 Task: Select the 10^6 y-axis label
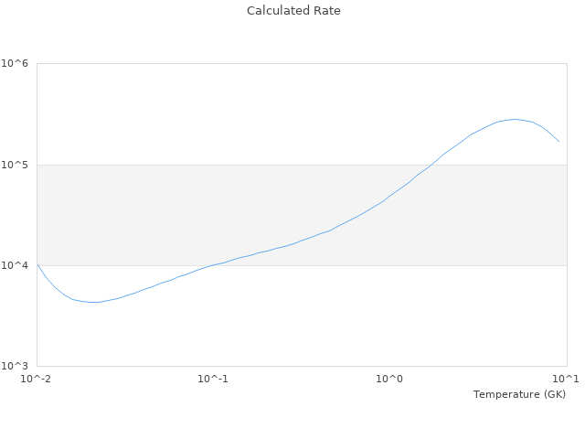pos(15,64)
